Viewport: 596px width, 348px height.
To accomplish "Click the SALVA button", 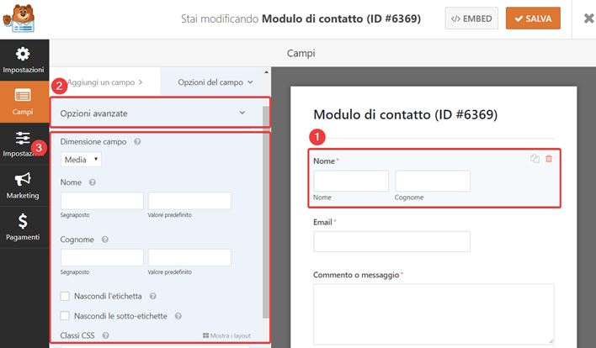I will point(533,18).
